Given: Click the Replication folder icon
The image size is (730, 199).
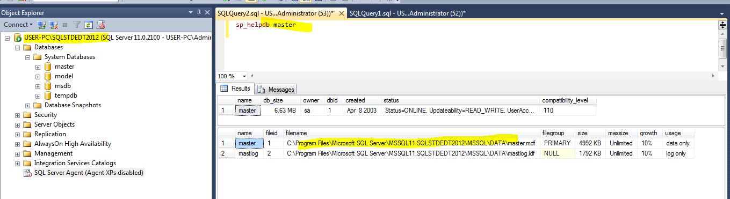Looking at the screenshot, I should 27,134.
